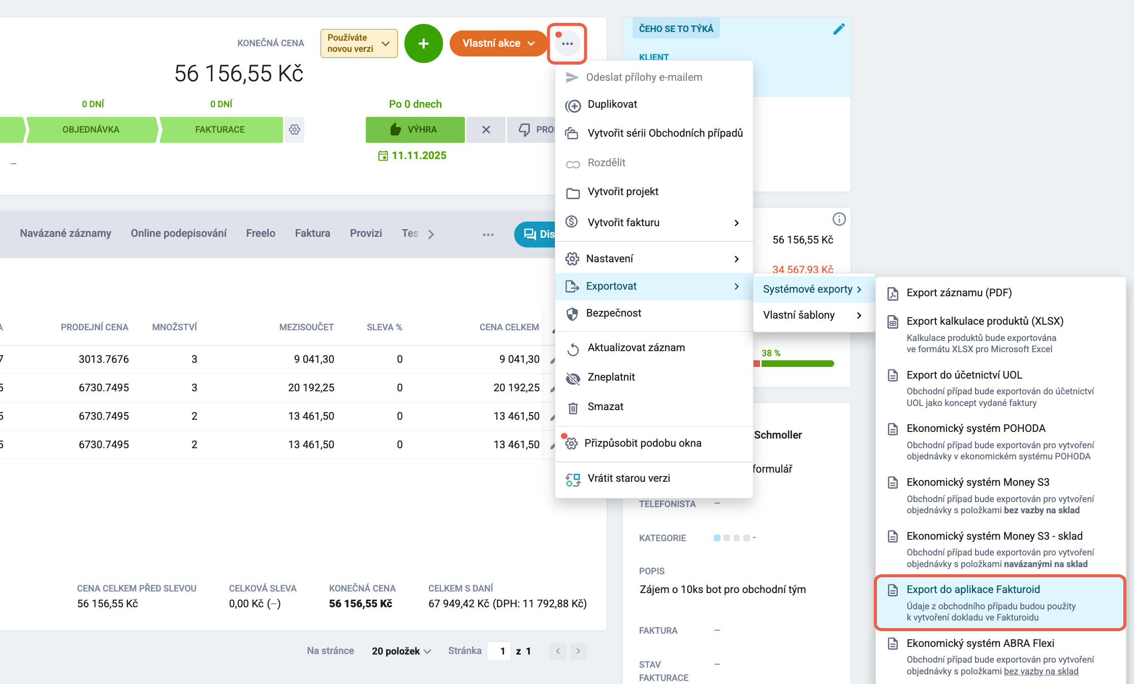The width and height of the screenshot is (1134, 684).
Task: Click the green plus add button
Action: 423,44
